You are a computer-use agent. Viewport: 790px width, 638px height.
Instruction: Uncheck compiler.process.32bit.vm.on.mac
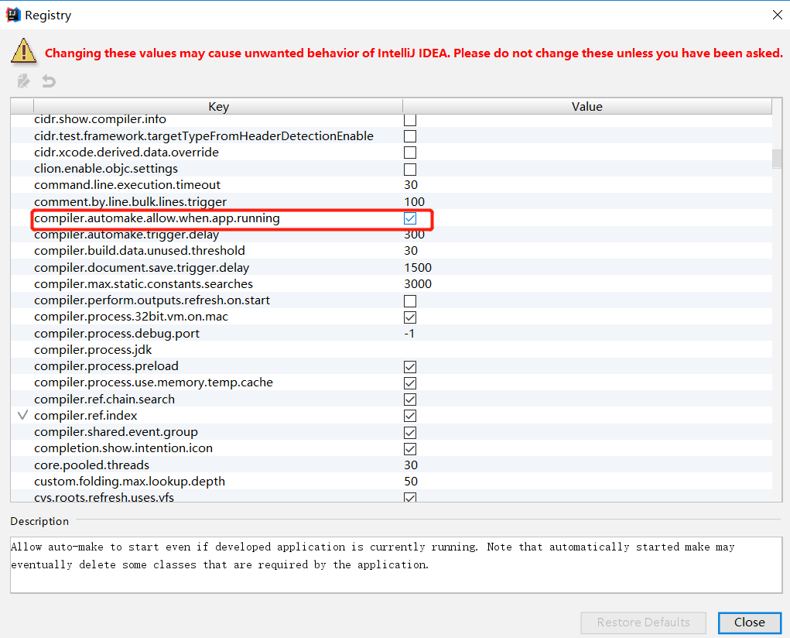[410, 317]
